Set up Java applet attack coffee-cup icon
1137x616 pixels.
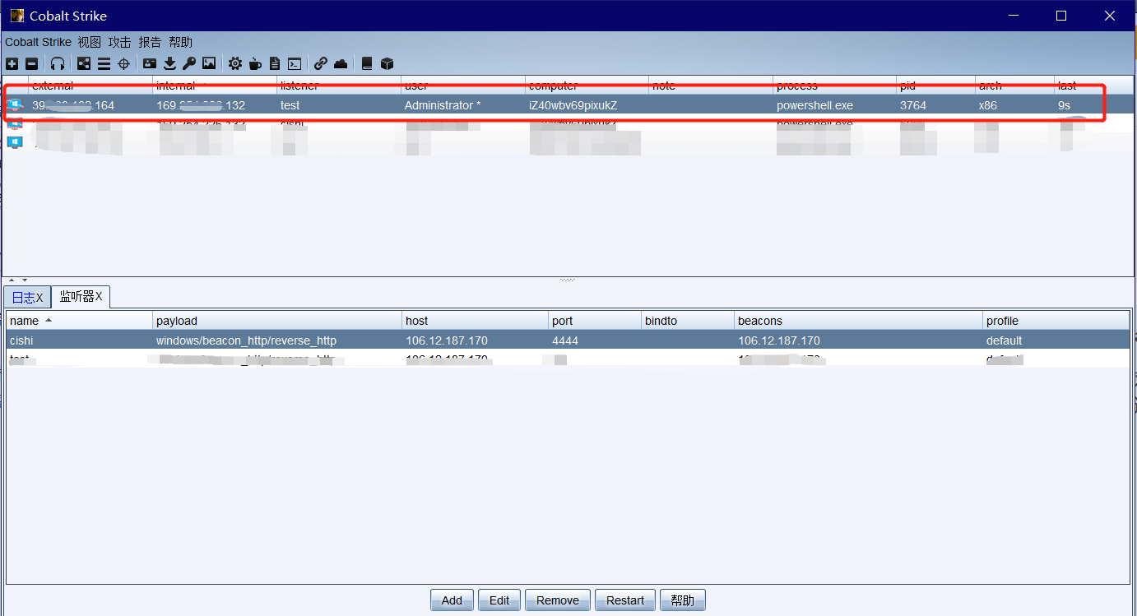coord(255,63)
